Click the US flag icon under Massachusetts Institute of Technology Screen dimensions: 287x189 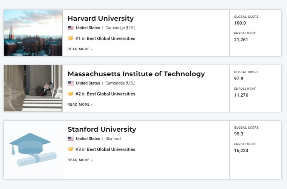71,83
